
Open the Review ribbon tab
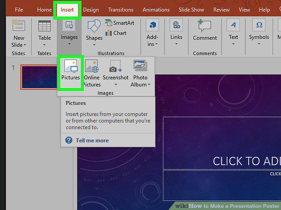pyautogui.click(x=221, y=10)
